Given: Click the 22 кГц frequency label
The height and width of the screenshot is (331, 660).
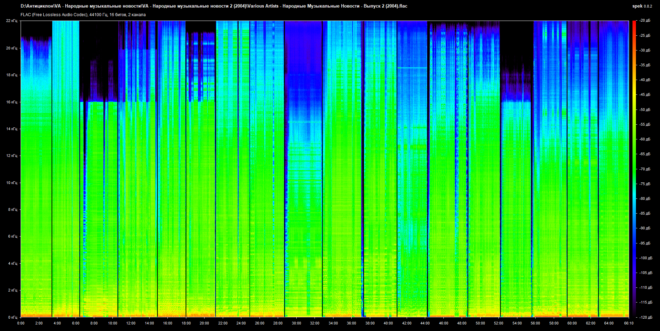Looking at the screenshot, I should click(x=12, y=21).
